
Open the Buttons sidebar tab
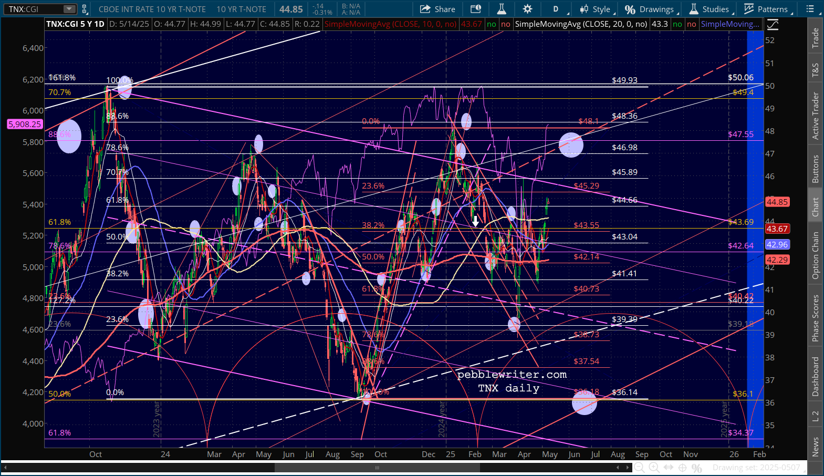815,169
